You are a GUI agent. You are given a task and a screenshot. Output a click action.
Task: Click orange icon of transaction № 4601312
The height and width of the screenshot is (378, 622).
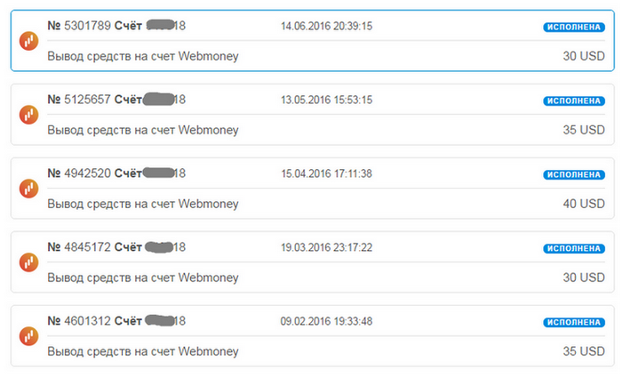(29, 336)
